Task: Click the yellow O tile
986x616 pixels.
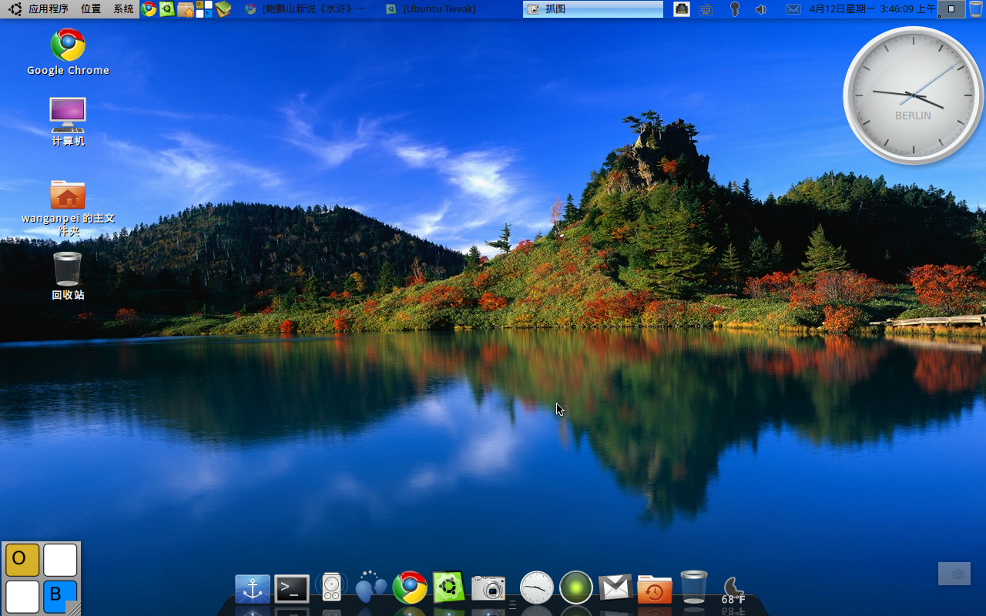Action: 22,560
